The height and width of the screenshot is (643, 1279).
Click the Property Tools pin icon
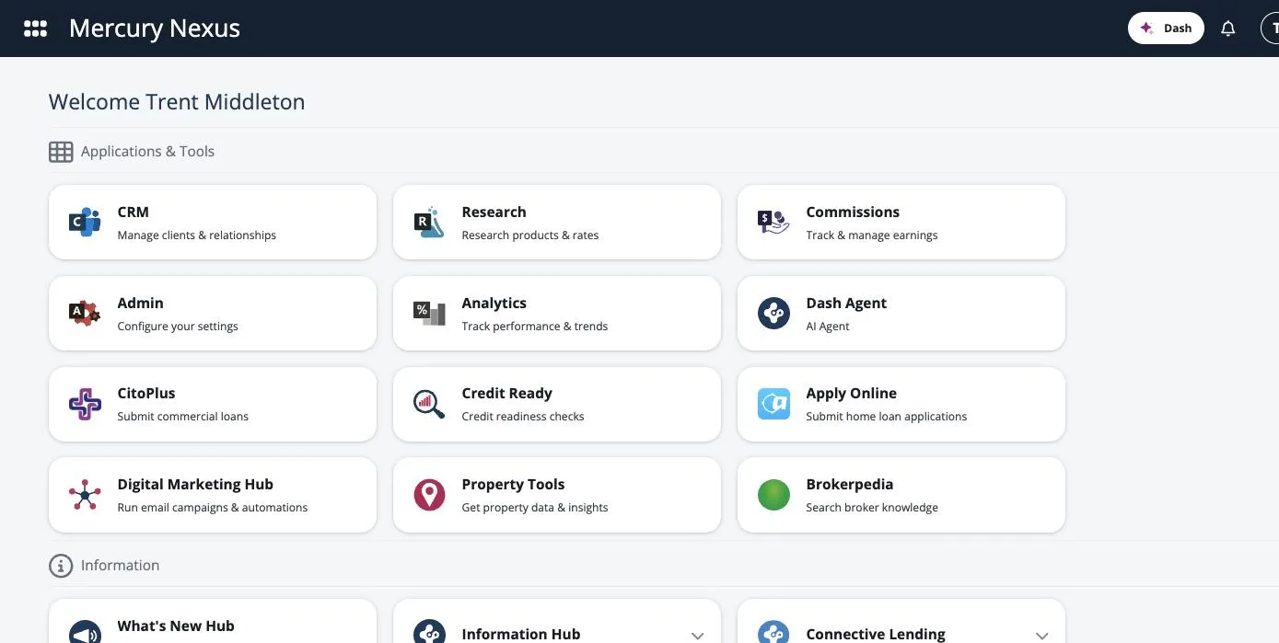[429, 495]
